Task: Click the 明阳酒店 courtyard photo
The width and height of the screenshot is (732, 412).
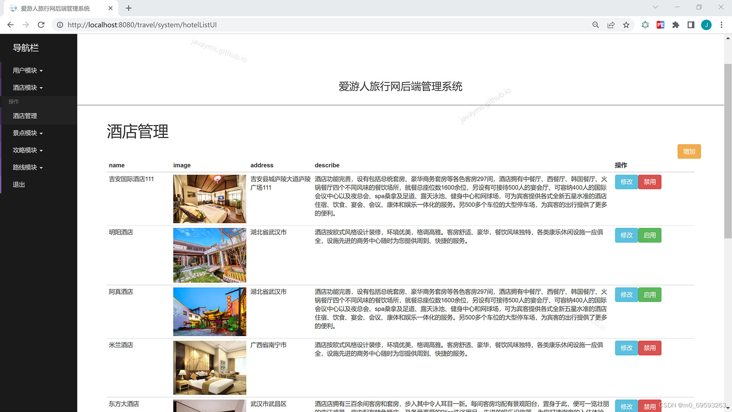Action: coord(210,255)
